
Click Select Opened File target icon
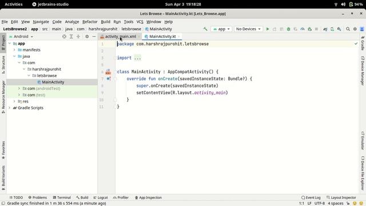pyautogui.click(x=64, y=37)
